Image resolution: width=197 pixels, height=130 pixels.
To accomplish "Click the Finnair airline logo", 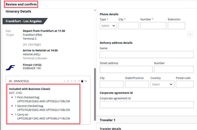I will (x=10, y=68).
